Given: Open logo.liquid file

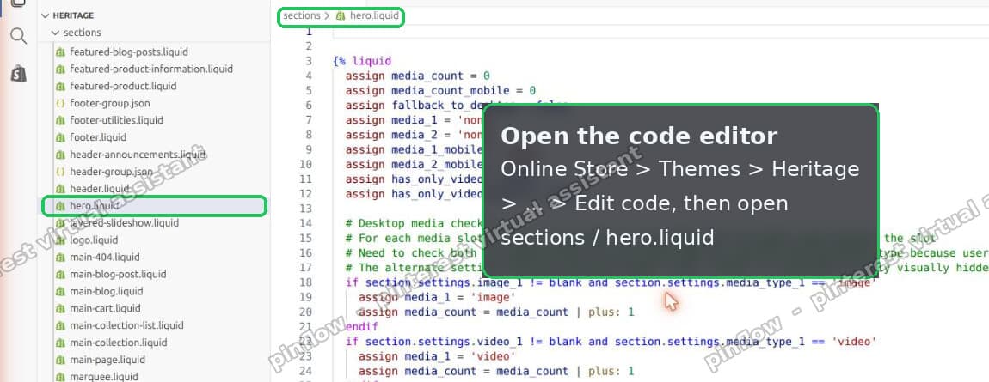Looking at the screenshot, I should [94, 240].
